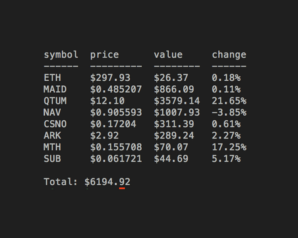Select the ETH symbol text
This screenshot has height=238, width=298.
click(52, 78)
